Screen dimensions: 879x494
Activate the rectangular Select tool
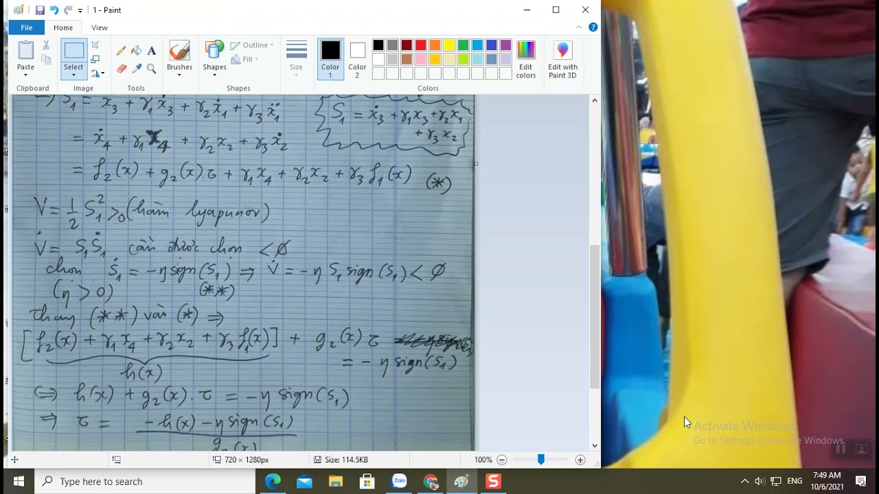(x=73, y=51)
